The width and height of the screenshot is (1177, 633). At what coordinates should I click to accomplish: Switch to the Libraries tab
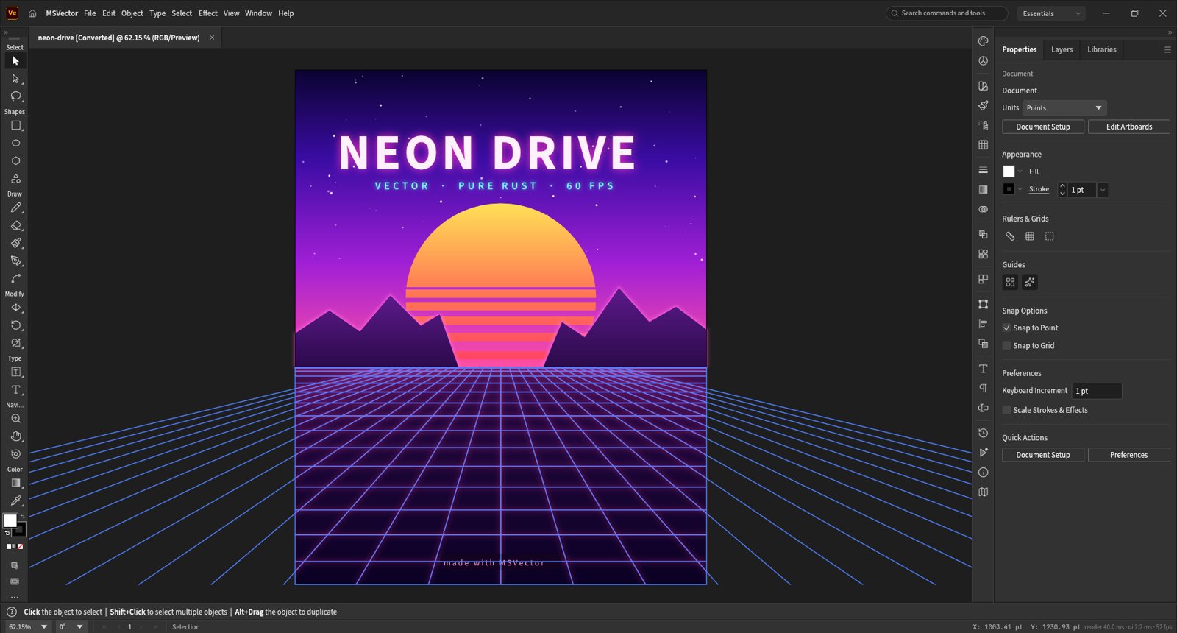point(1101,49)
